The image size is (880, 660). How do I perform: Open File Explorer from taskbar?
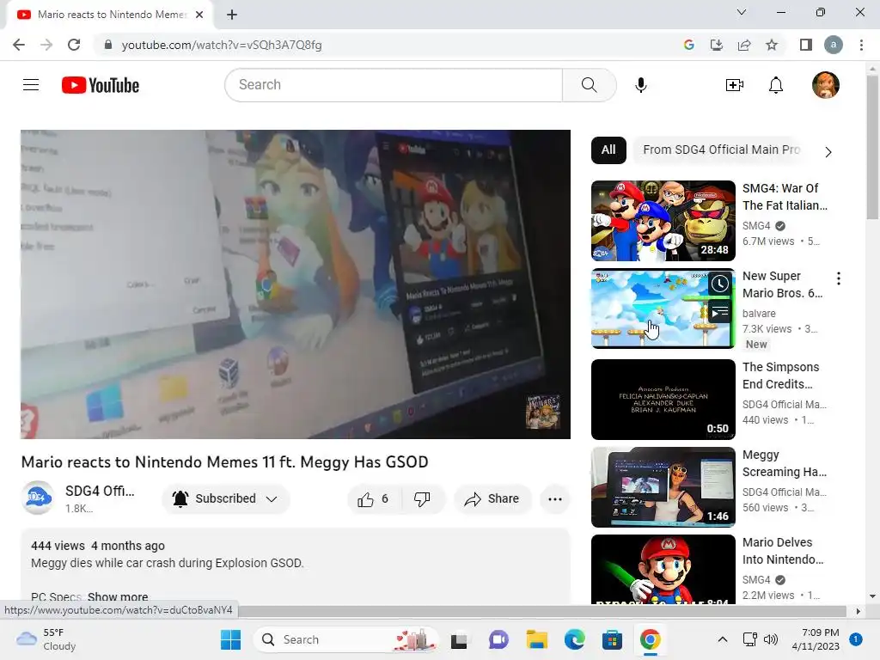coord(536,639)
